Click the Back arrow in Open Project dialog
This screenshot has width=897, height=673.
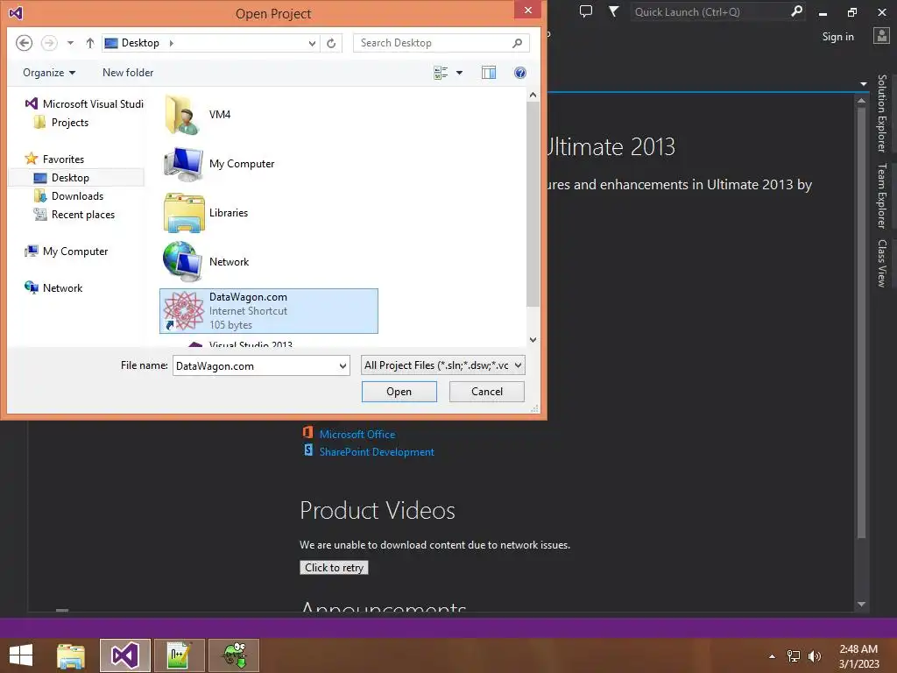pos(24,43)
